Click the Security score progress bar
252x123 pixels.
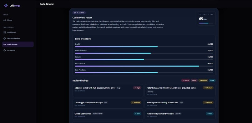(x=144, y=60)
